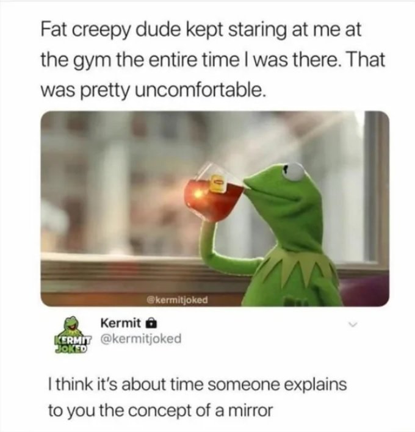Open the tweet options chevron dropdown
Image resolution: width=415 pixels, height=432 pixels.
(x=353, y=324)
